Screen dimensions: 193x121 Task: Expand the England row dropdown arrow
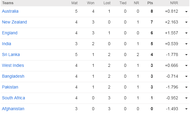coord(187,33)
